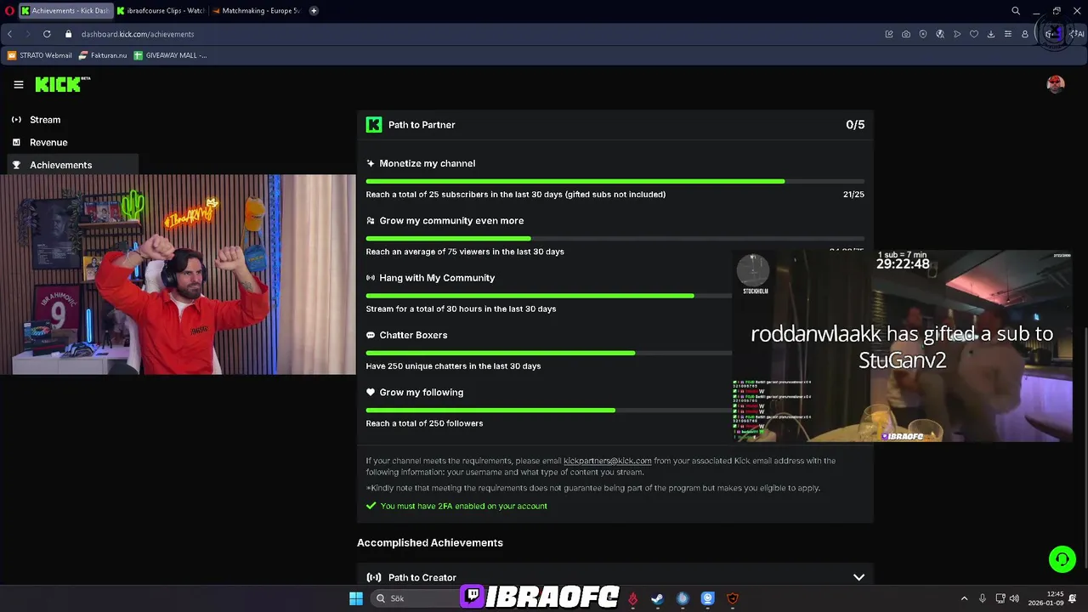Click "You must have 2FA enabled" text
The width and height of the screenshot is (1088, 612).
463,506
